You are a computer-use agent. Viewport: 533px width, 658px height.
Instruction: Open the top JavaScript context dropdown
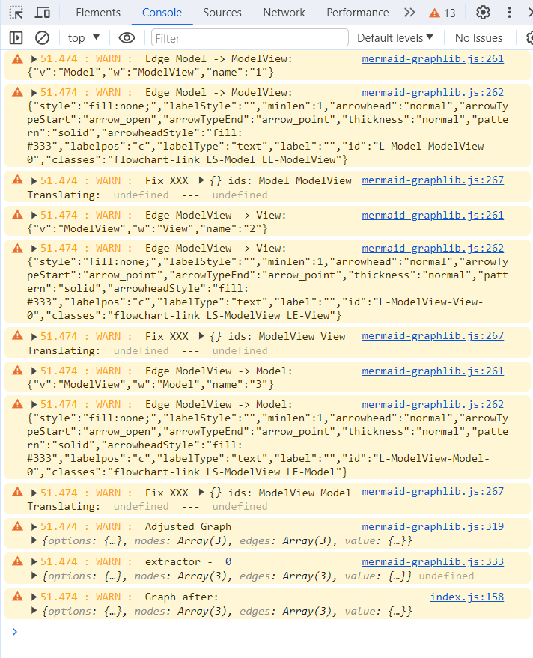click(x=84, y=38)
